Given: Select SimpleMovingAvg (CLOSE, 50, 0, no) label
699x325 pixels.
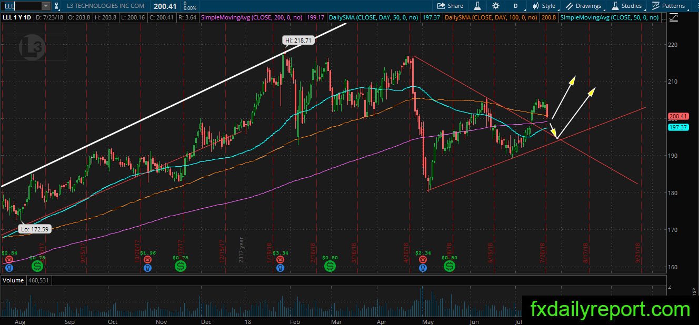Looking at the screenshot, I should click(x=610, y=17).
